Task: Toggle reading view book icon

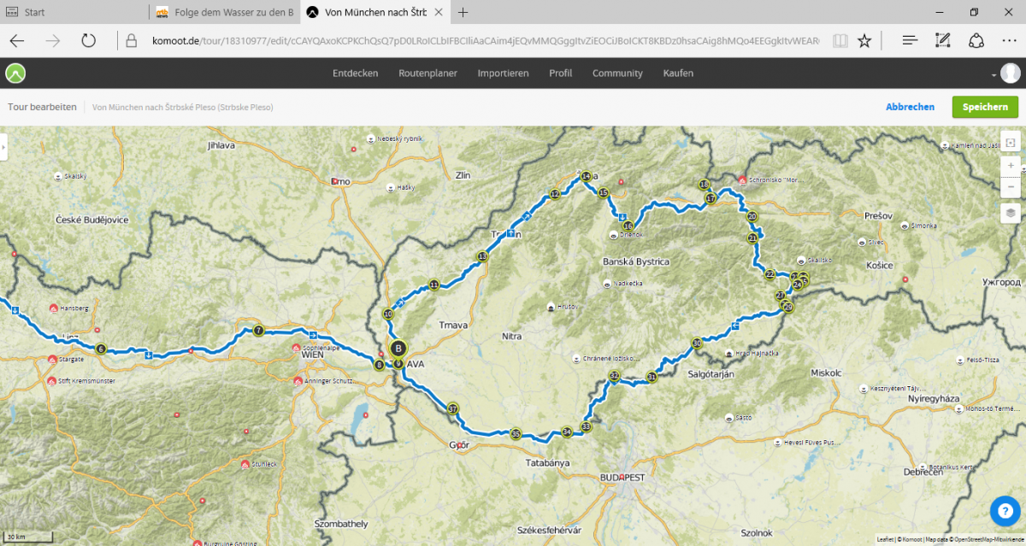Action: (x=840, y=40)
